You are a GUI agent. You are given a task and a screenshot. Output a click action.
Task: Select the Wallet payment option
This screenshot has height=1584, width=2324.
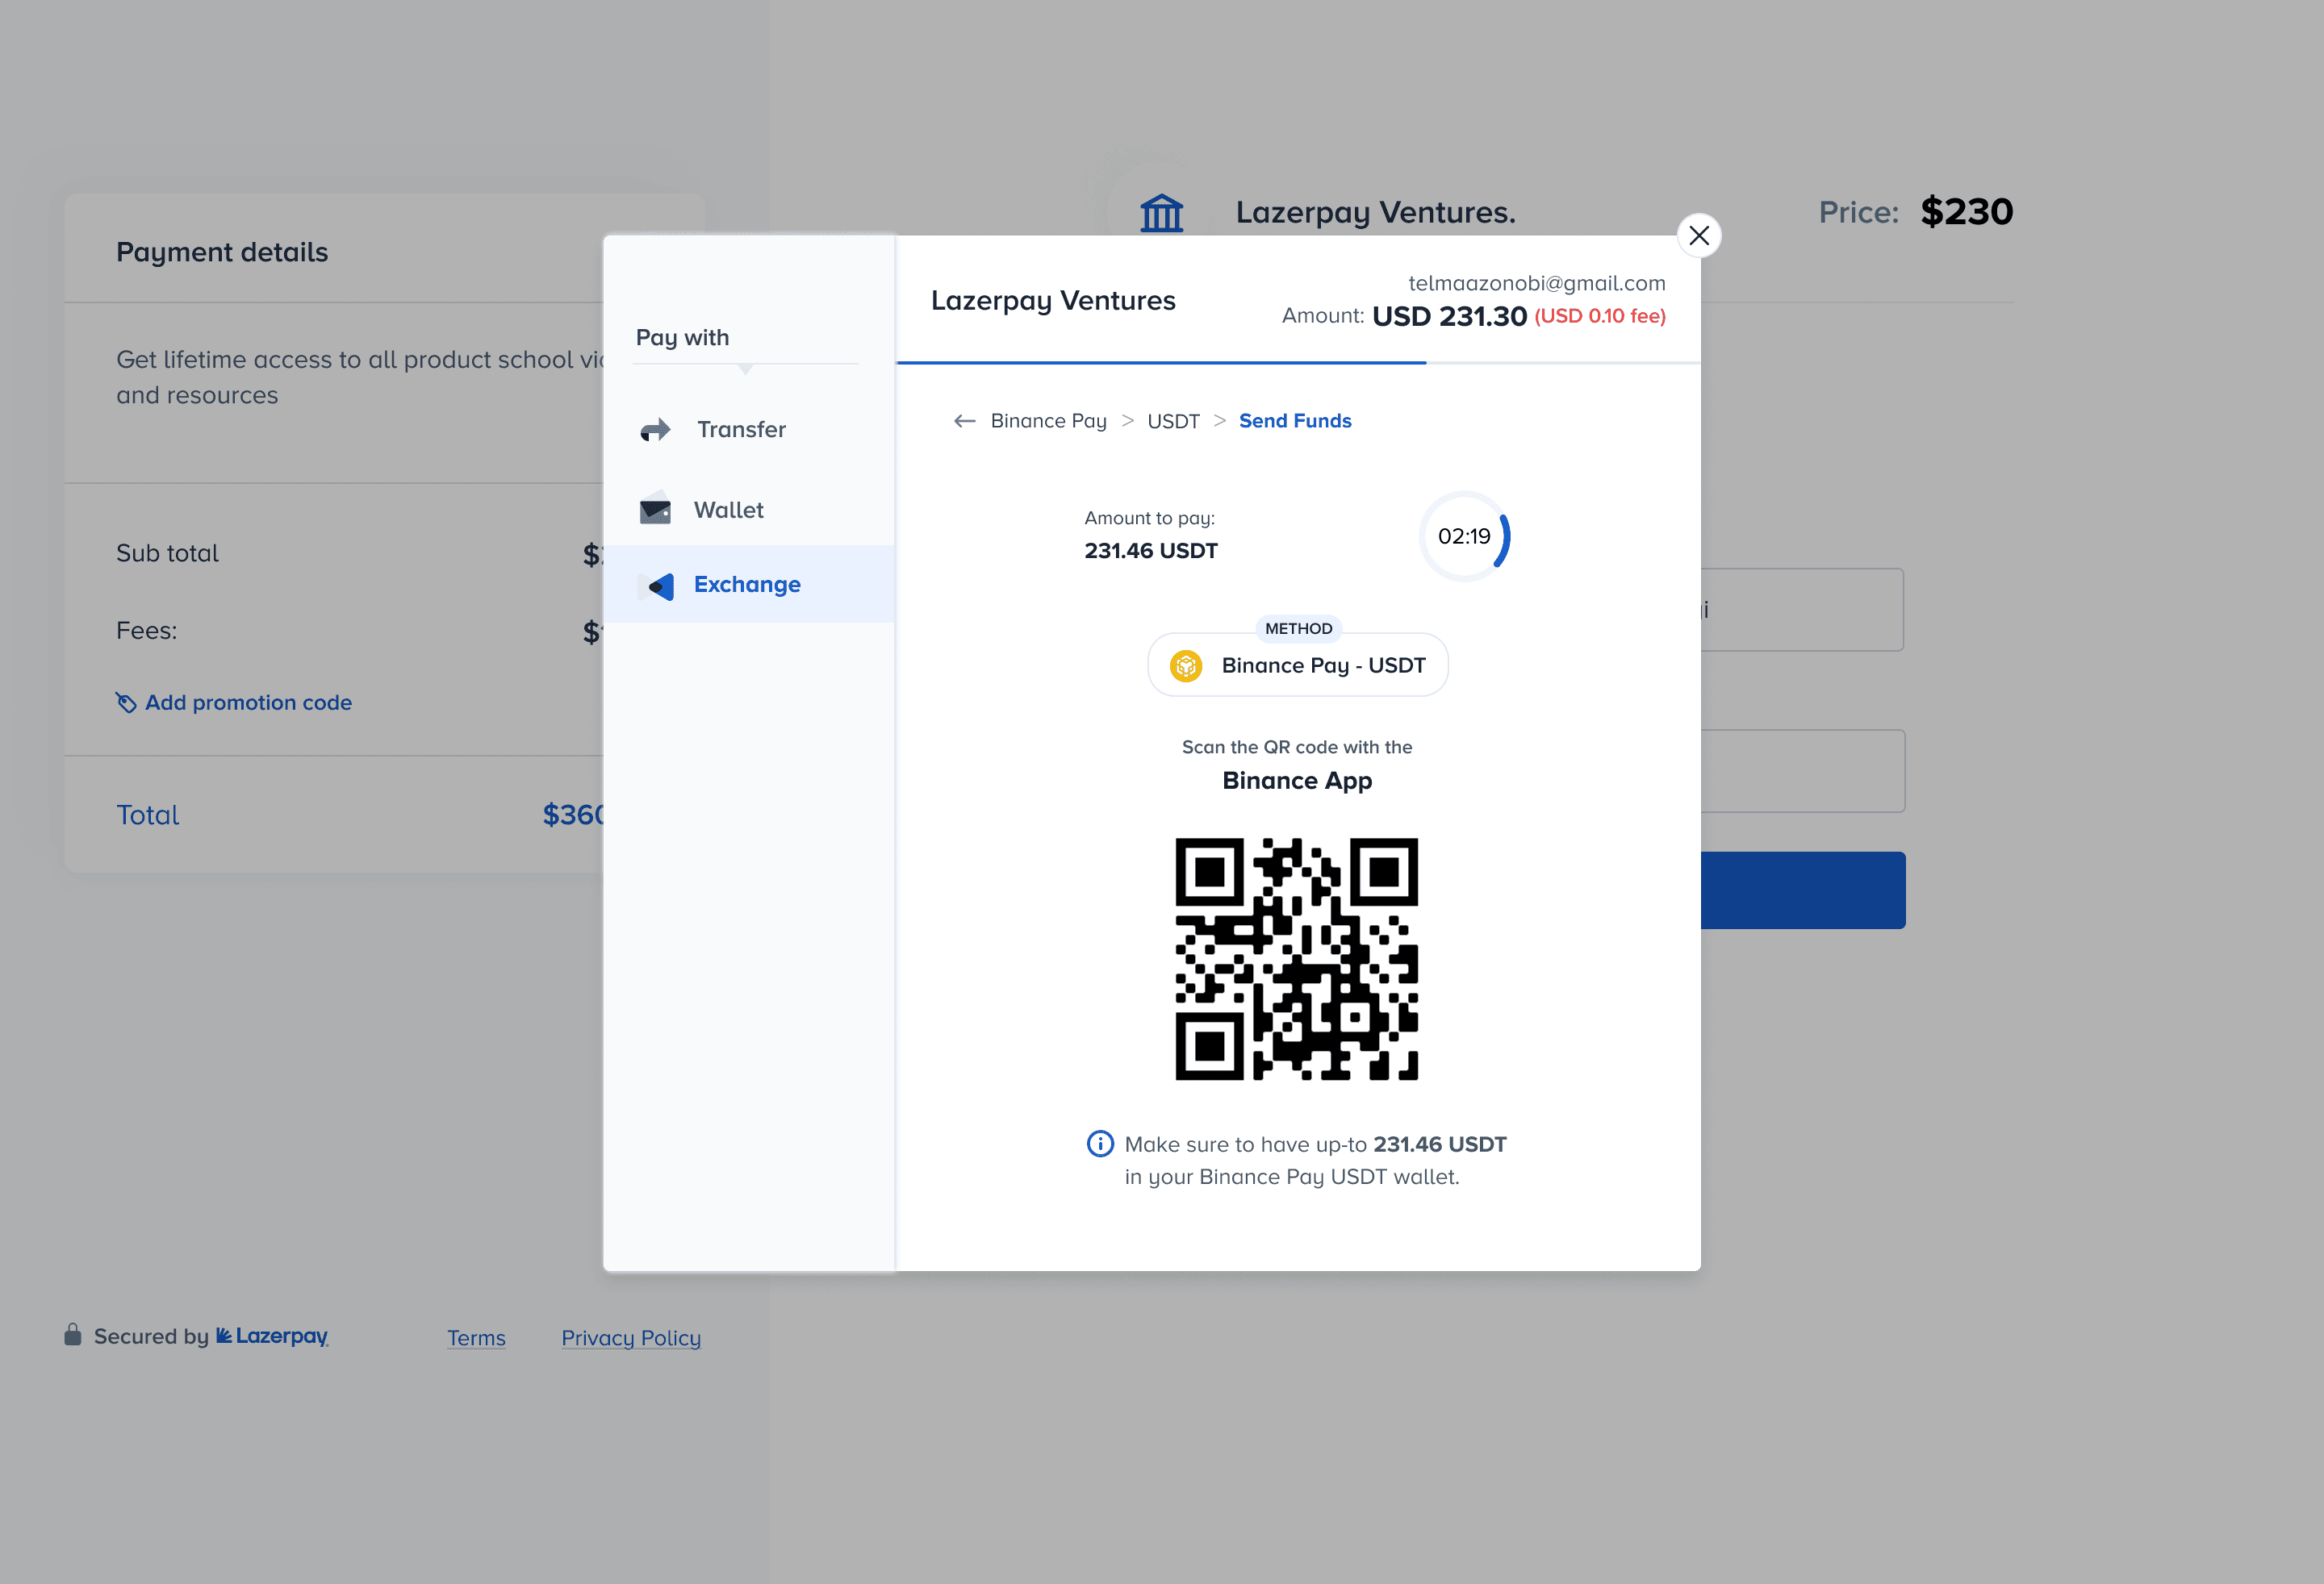click(x=749, y=510)
